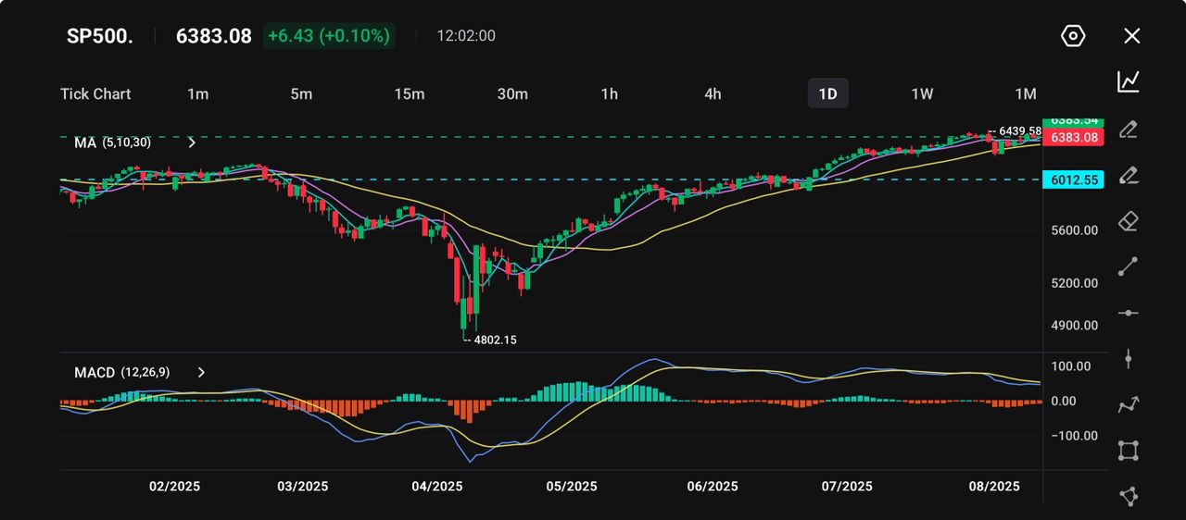Open the chart settings hexagon icon
Viewport: 1186px width, 520px height.
click(1072, 36)
